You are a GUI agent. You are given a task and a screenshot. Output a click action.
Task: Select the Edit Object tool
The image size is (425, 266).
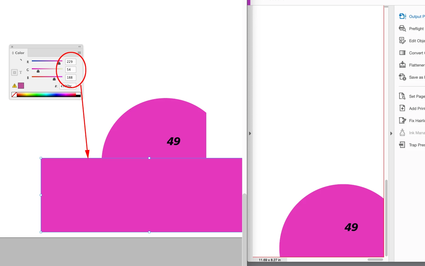tap(412, 41)
